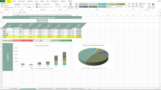Screen dimensions: 161x90
Task: Open the Format cells icon menu
Action: (x=137, y=4)
